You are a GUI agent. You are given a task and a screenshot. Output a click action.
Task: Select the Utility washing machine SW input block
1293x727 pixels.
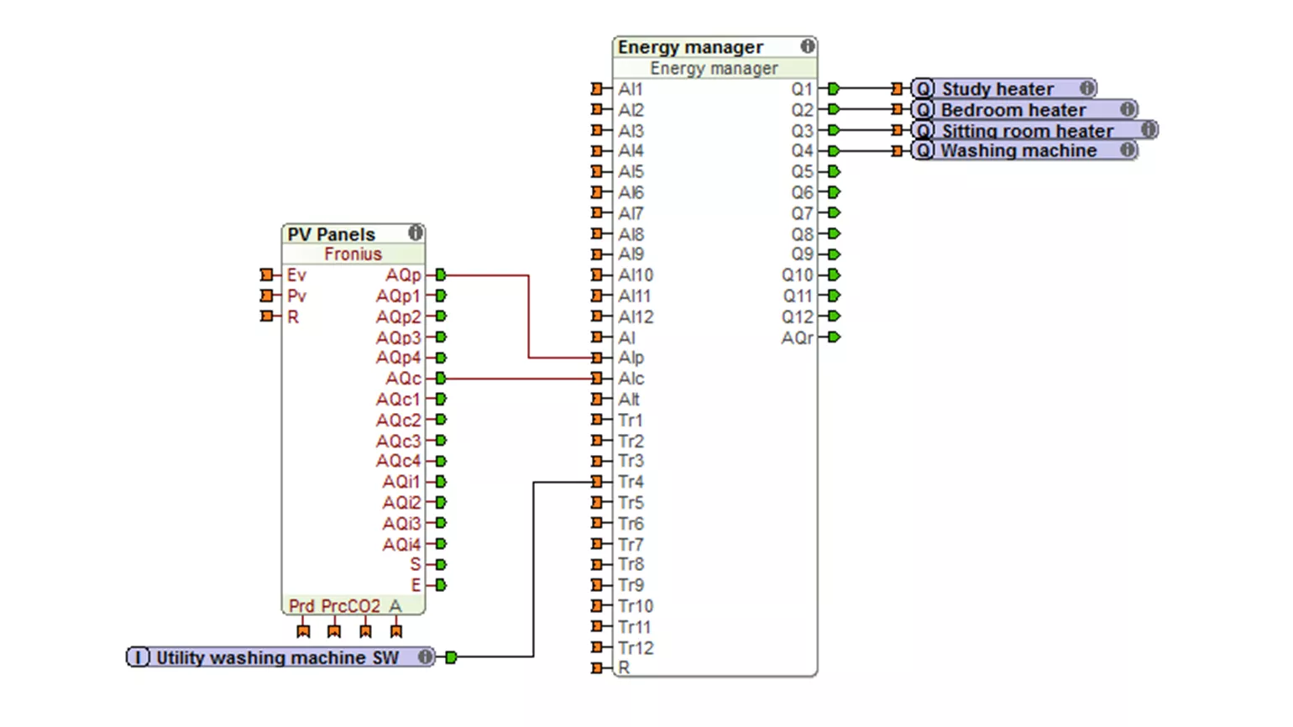281,657
